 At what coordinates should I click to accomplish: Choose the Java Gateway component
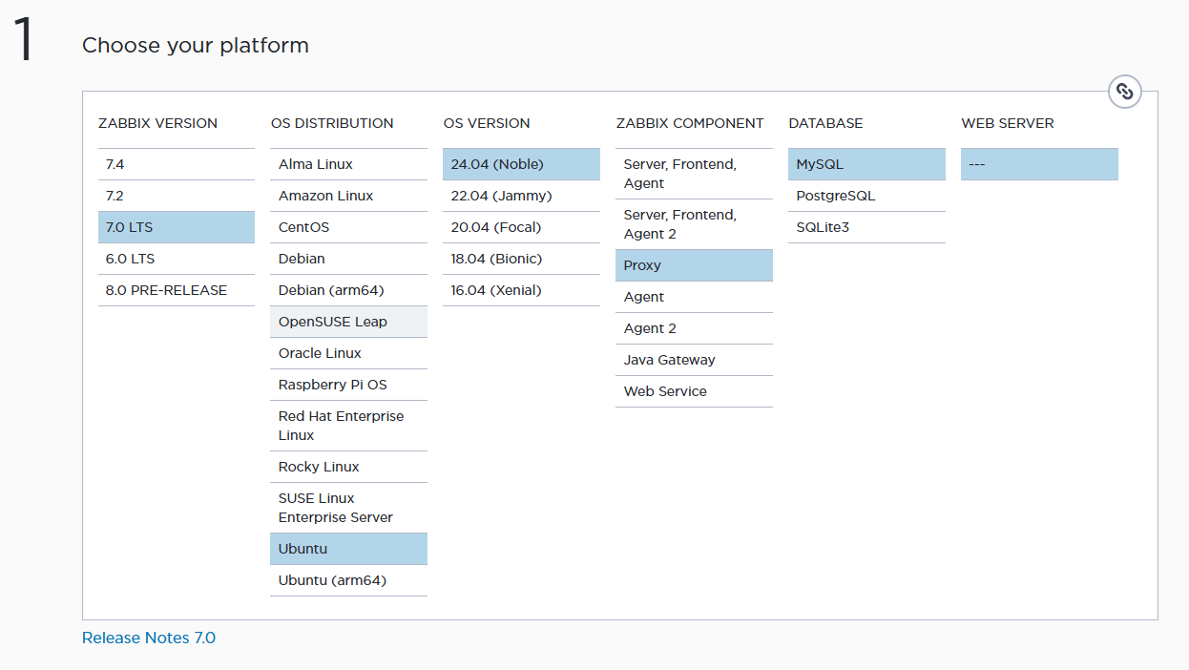click(x=694, y=360)
